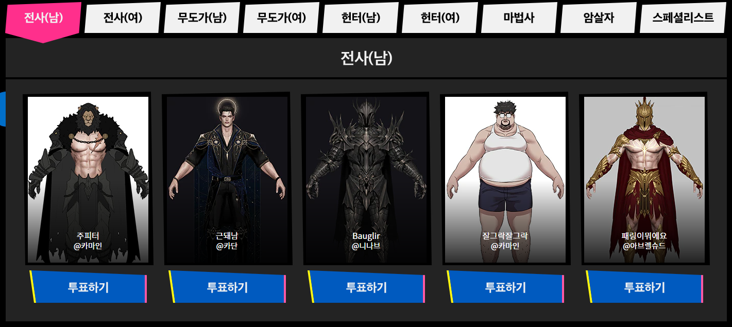Image resolution: width=732 pixels, height=327 pixels.
Task: Vote for 주피터 with 투표하기 button
Action: [x=88, y=287]
